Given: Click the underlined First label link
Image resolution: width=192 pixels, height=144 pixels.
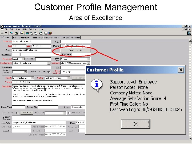Looking at the screenshot, I should pyautogui.click(x=10, y=46).
